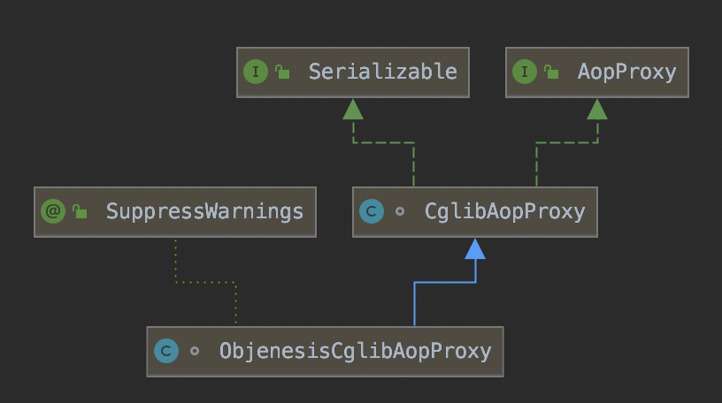Click the annotation @ icon on SuppressWarnings
Screen dimensions: 722x403
53,211
